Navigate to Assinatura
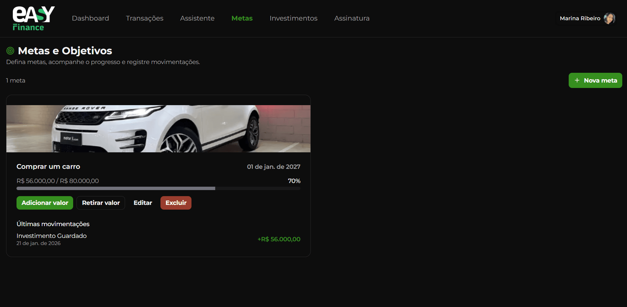Viewport: 627px width, 307px height. [352, 18]
